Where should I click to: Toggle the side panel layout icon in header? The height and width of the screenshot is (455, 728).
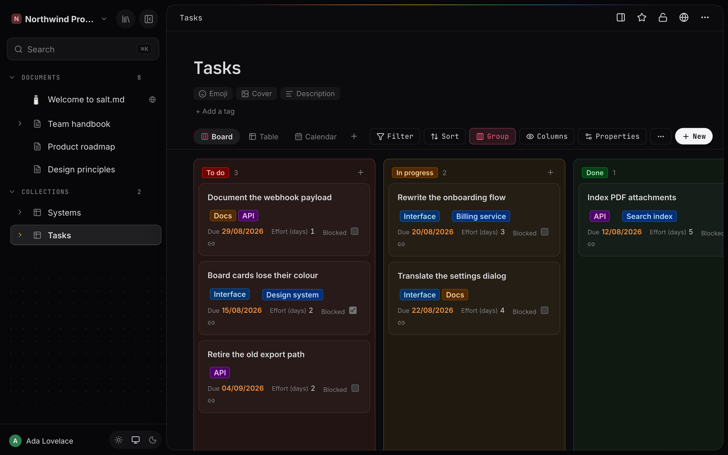click(621, 17)
